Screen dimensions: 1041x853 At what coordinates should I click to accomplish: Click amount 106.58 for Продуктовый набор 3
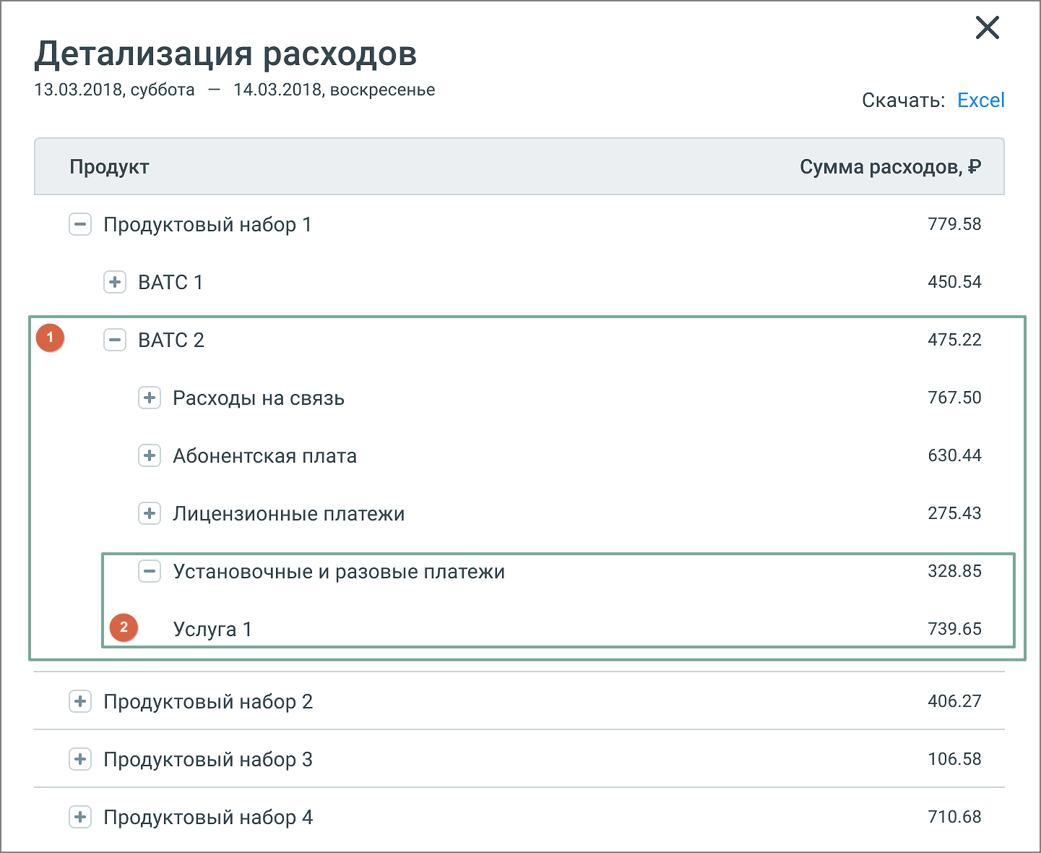click(x=954, y=759)
